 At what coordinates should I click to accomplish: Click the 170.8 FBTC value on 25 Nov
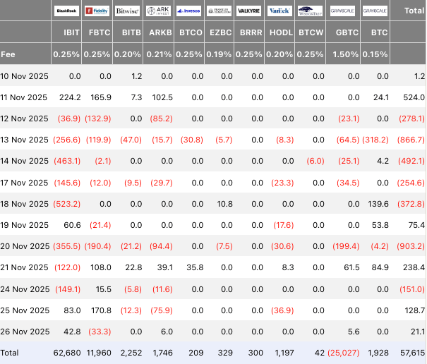coord(101,310)
